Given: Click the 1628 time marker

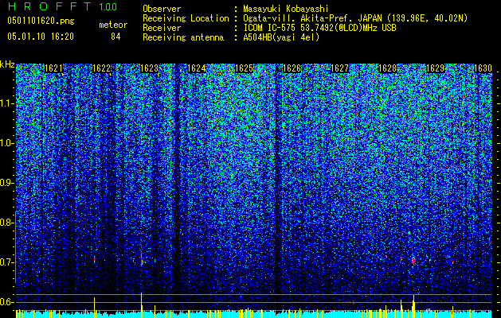Looking at the screenshot, I should click(388, 68).
